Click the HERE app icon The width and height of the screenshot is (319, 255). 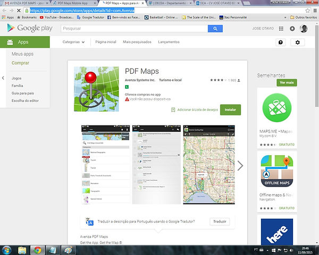pyautogui.click(x=277, y=232)
